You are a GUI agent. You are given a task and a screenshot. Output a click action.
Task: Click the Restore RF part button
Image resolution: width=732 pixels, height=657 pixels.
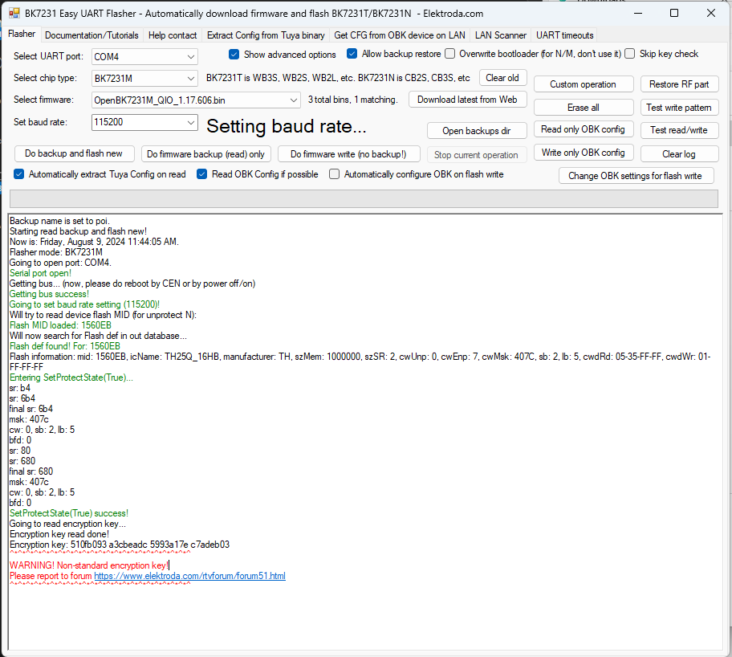pyautogui.click(x=679, y=84)
